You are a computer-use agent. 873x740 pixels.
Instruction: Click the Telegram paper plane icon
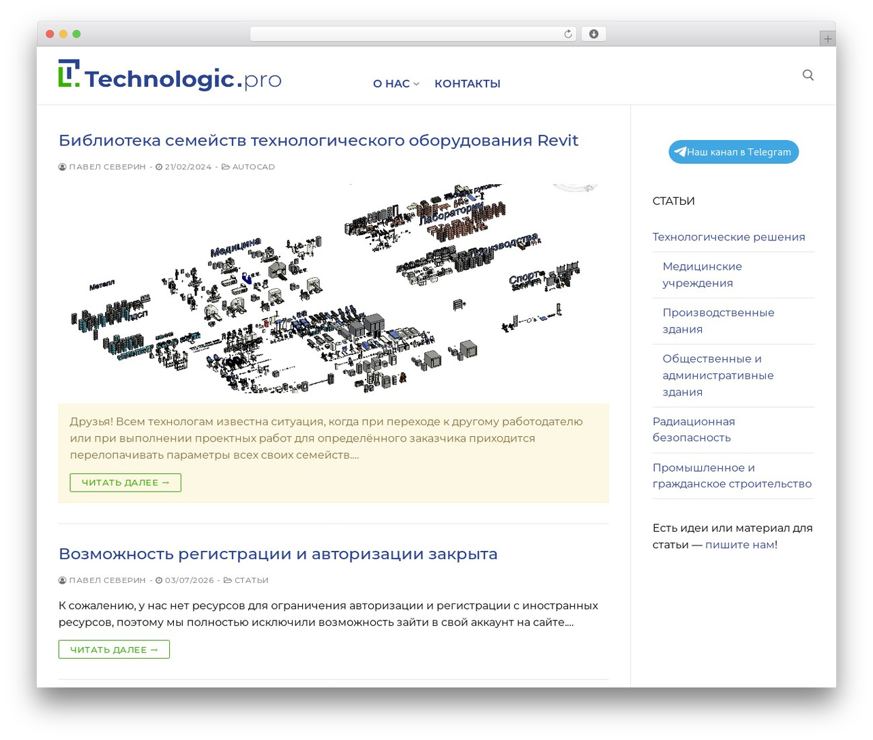[680, 152]
